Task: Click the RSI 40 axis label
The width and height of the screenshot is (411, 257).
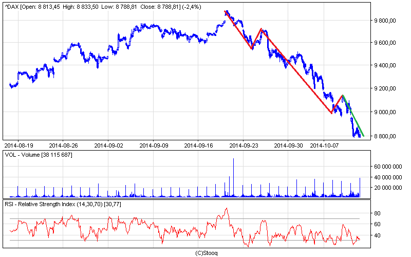Action: click(x=377, y=235)
